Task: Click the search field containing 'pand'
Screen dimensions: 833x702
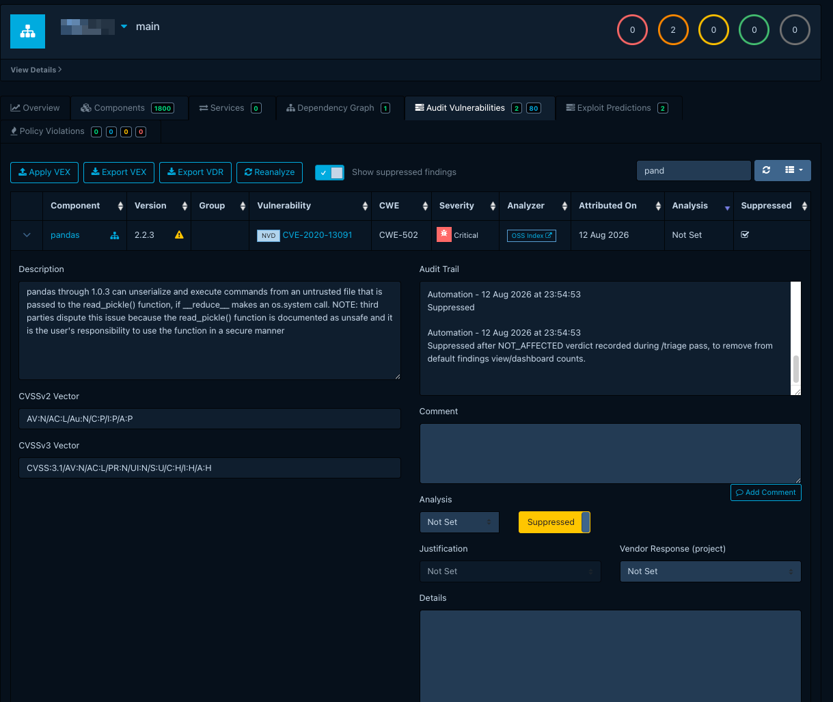Action: coord(694,171)
